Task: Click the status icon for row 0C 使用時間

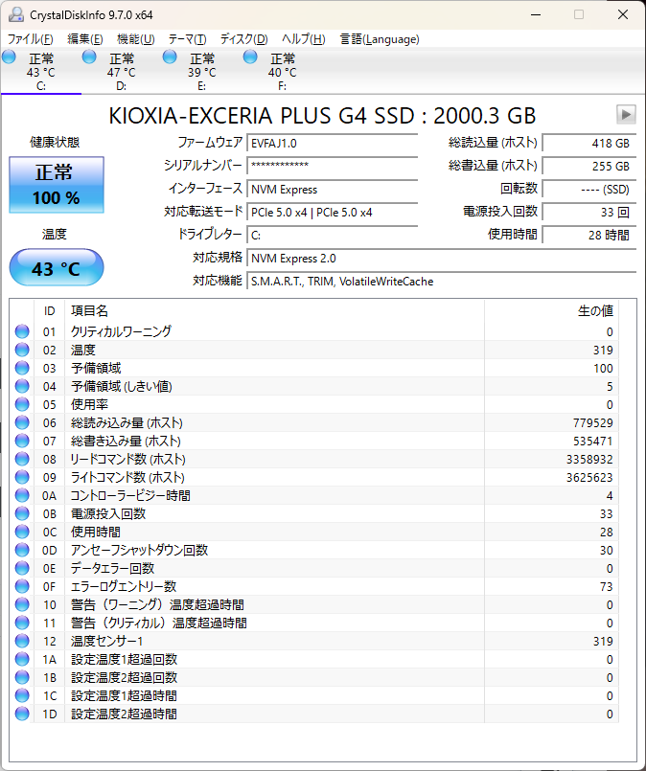Action: [x=22, y=532]
